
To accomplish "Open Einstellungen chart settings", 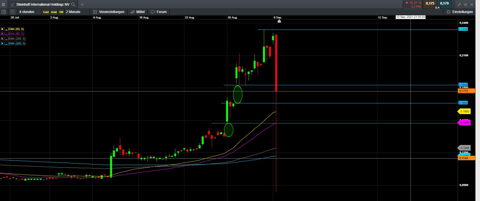I will pyautogui.click(x=460, y=12).
